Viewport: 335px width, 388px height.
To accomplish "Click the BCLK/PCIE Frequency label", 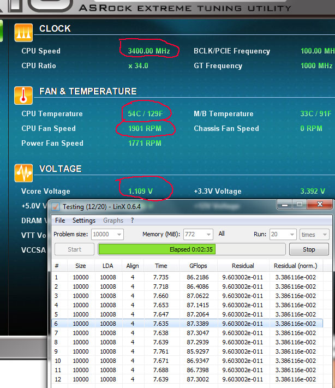I will click(232, 51).
